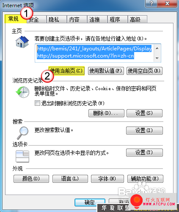Open 设置(S) for browsing history

[x=144, y=113]
